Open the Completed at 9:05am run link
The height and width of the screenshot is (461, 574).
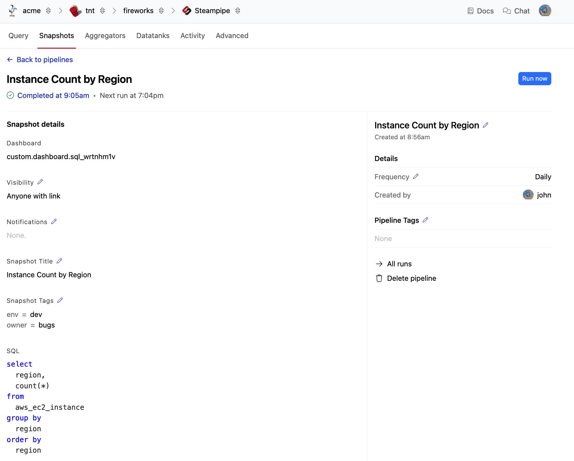[53, 96]
